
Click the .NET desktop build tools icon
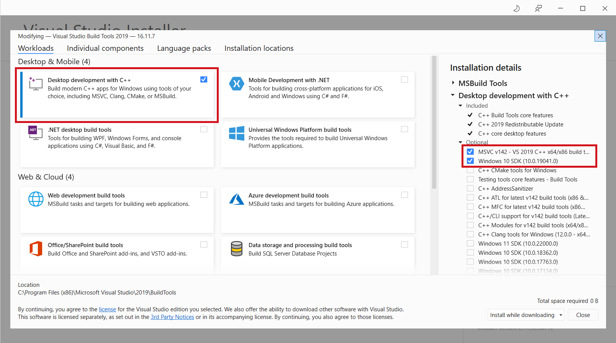tap(36, 133)
